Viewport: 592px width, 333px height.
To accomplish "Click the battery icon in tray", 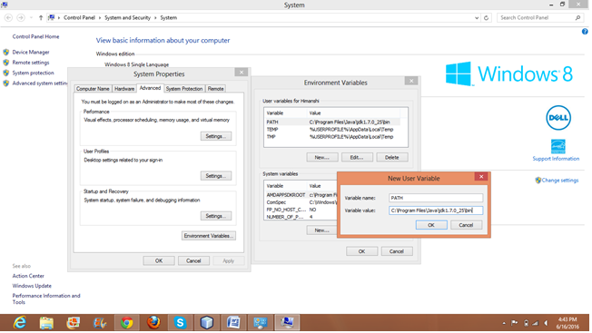I will pyautogui.click(x=526, y=323).
